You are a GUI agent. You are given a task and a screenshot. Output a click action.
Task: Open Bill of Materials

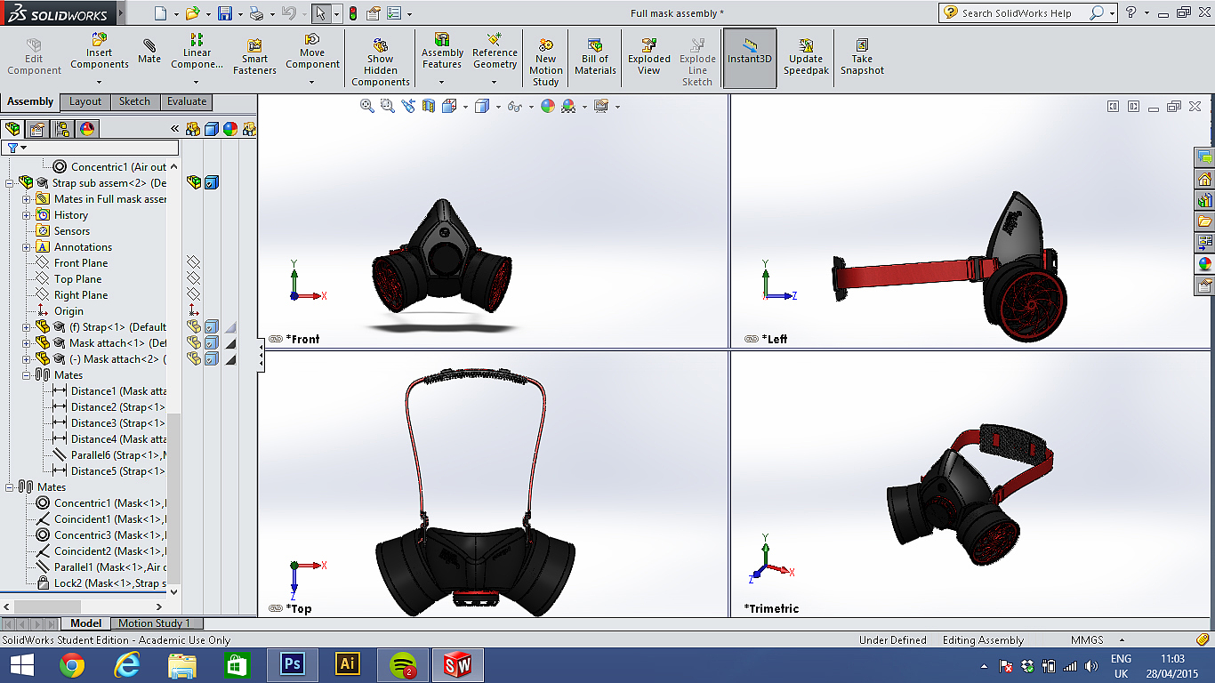pos(595,56)
